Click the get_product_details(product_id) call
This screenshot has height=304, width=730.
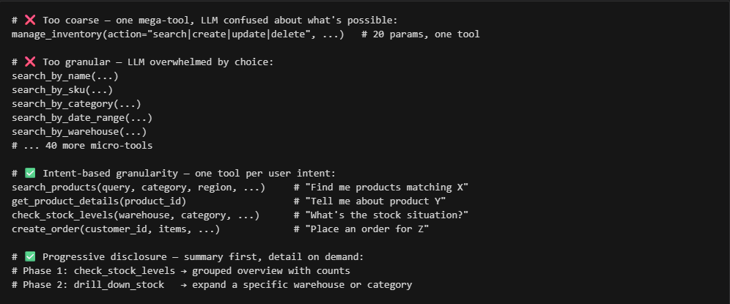coord(99,201)
